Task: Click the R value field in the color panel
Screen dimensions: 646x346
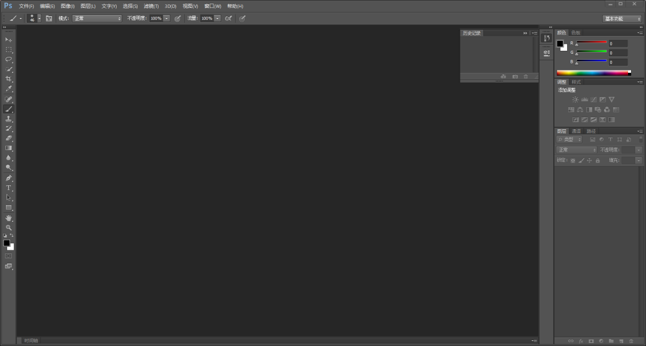Action: (618, 44)
